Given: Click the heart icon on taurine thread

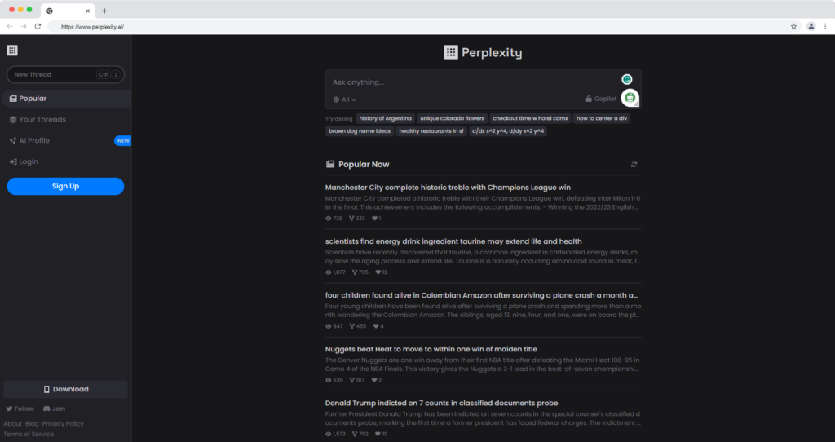Looking at the screenshot, I should pyautogui.click(x=378, y=272).
